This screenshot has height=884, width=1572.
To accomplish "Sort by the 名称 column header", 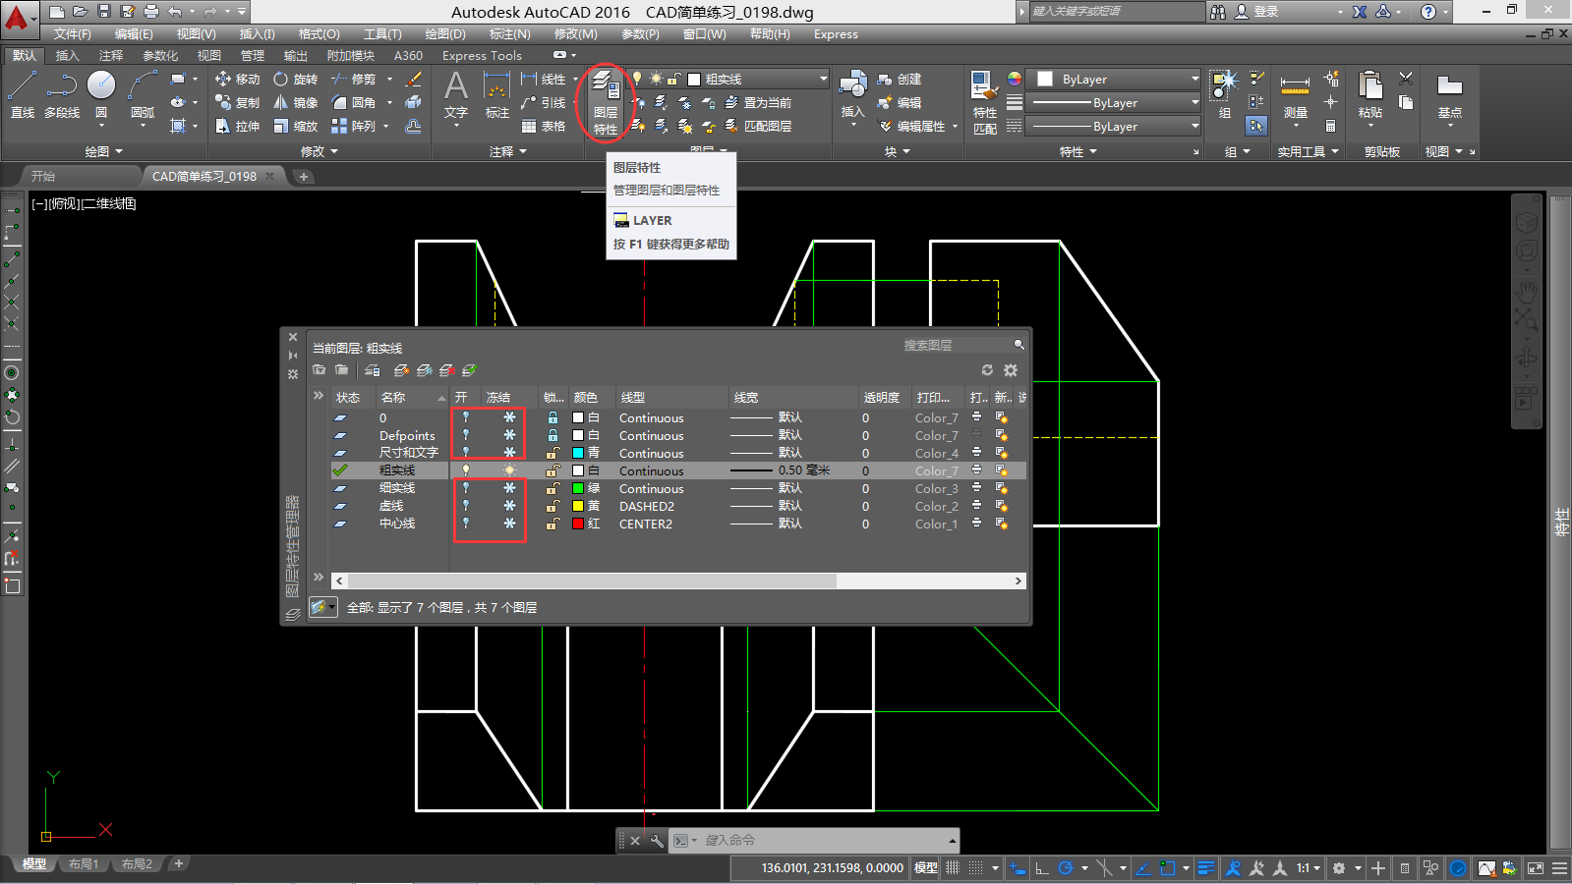I will pos(413,397).
